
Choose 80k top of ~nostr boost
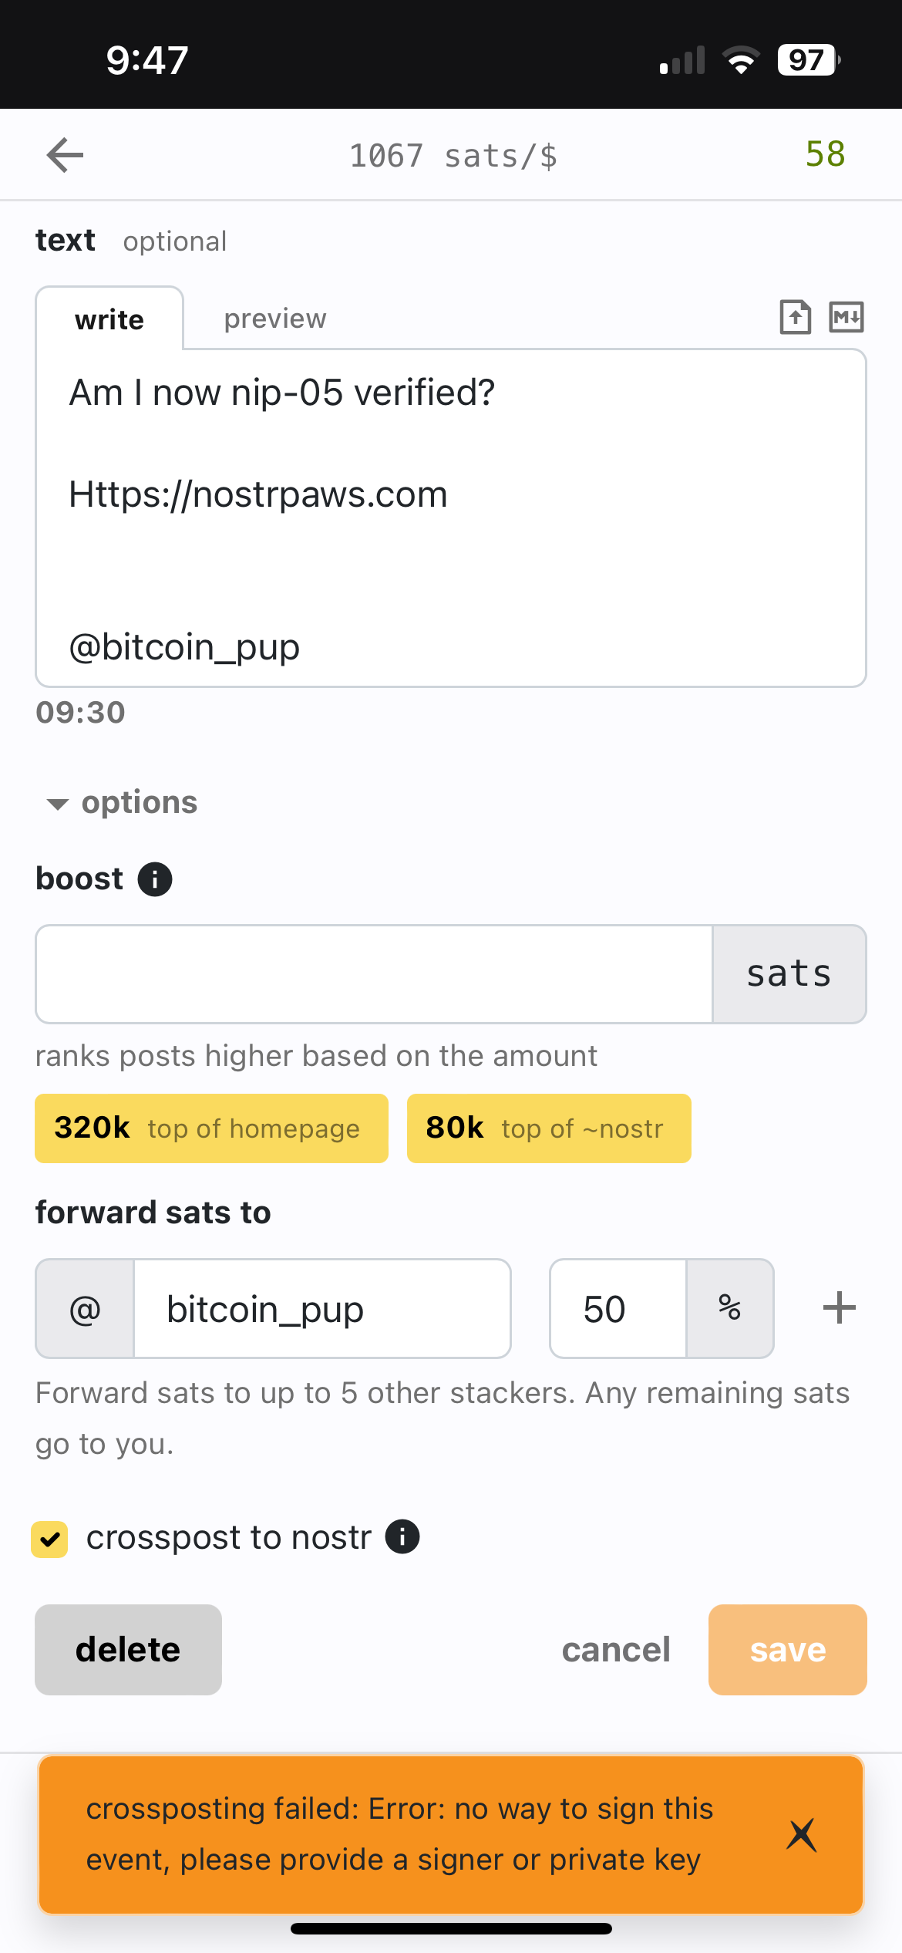[x=549, y=1128]
